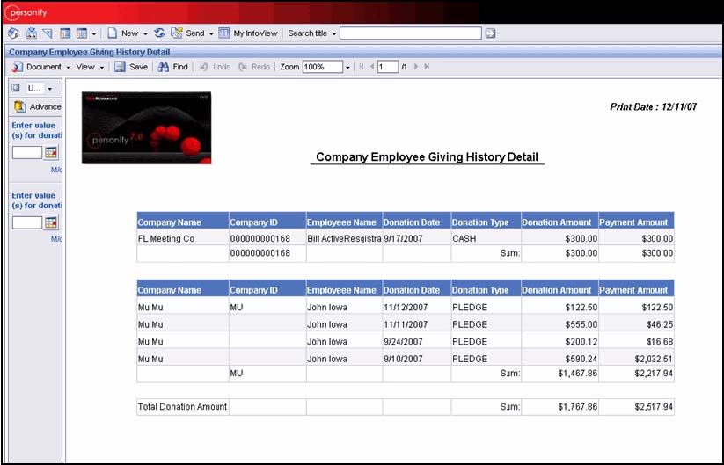Viewport: 724px width, 465px height.
Task: Click the search go arrow button
Action: click(x=490, y=33)
